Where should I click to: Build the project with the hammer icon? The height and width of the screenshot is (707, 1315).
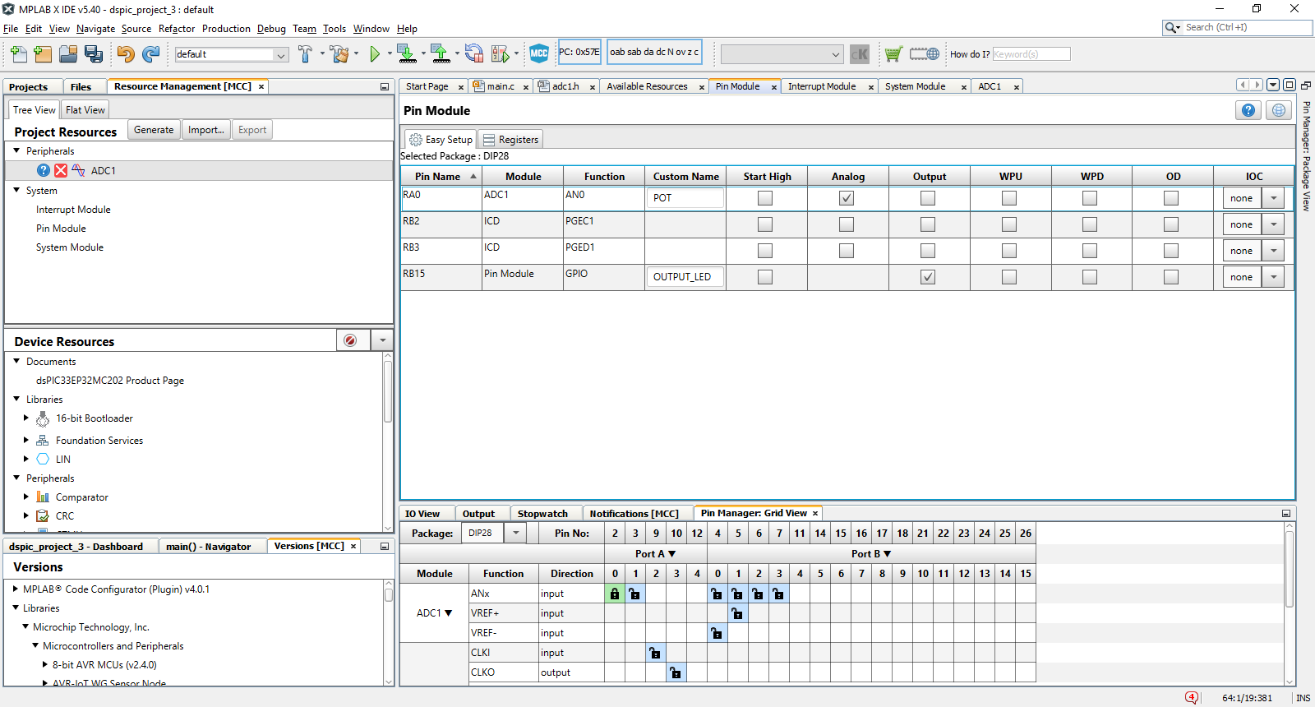click(305, 54)
